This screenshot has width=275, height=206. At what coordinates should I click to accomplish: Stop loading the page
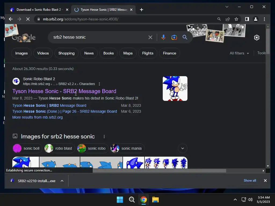pos(28,19)
